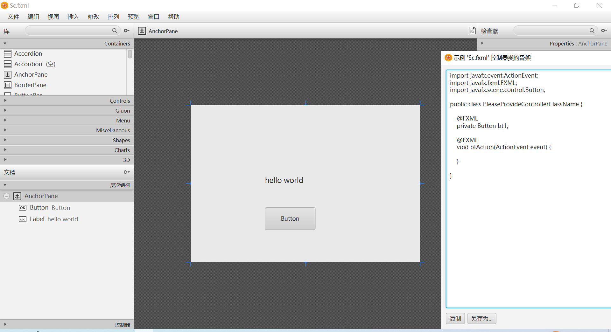Open the 插入 menu
Screen dimensions: 611x332
73,17
